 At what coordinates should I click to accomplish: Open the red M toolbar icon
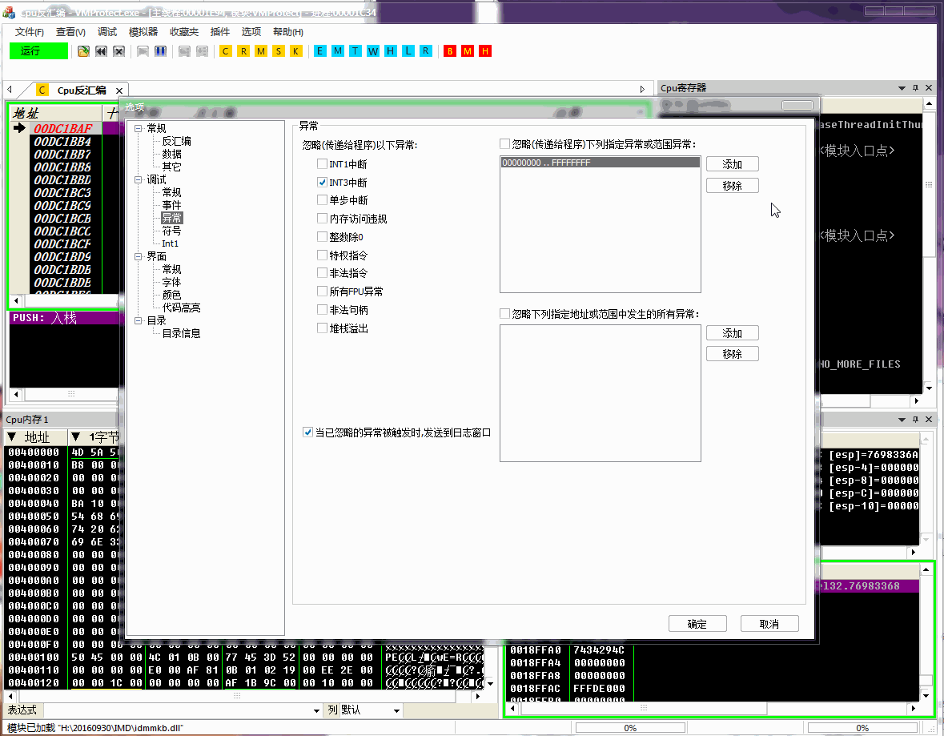[x=467, y=51]
